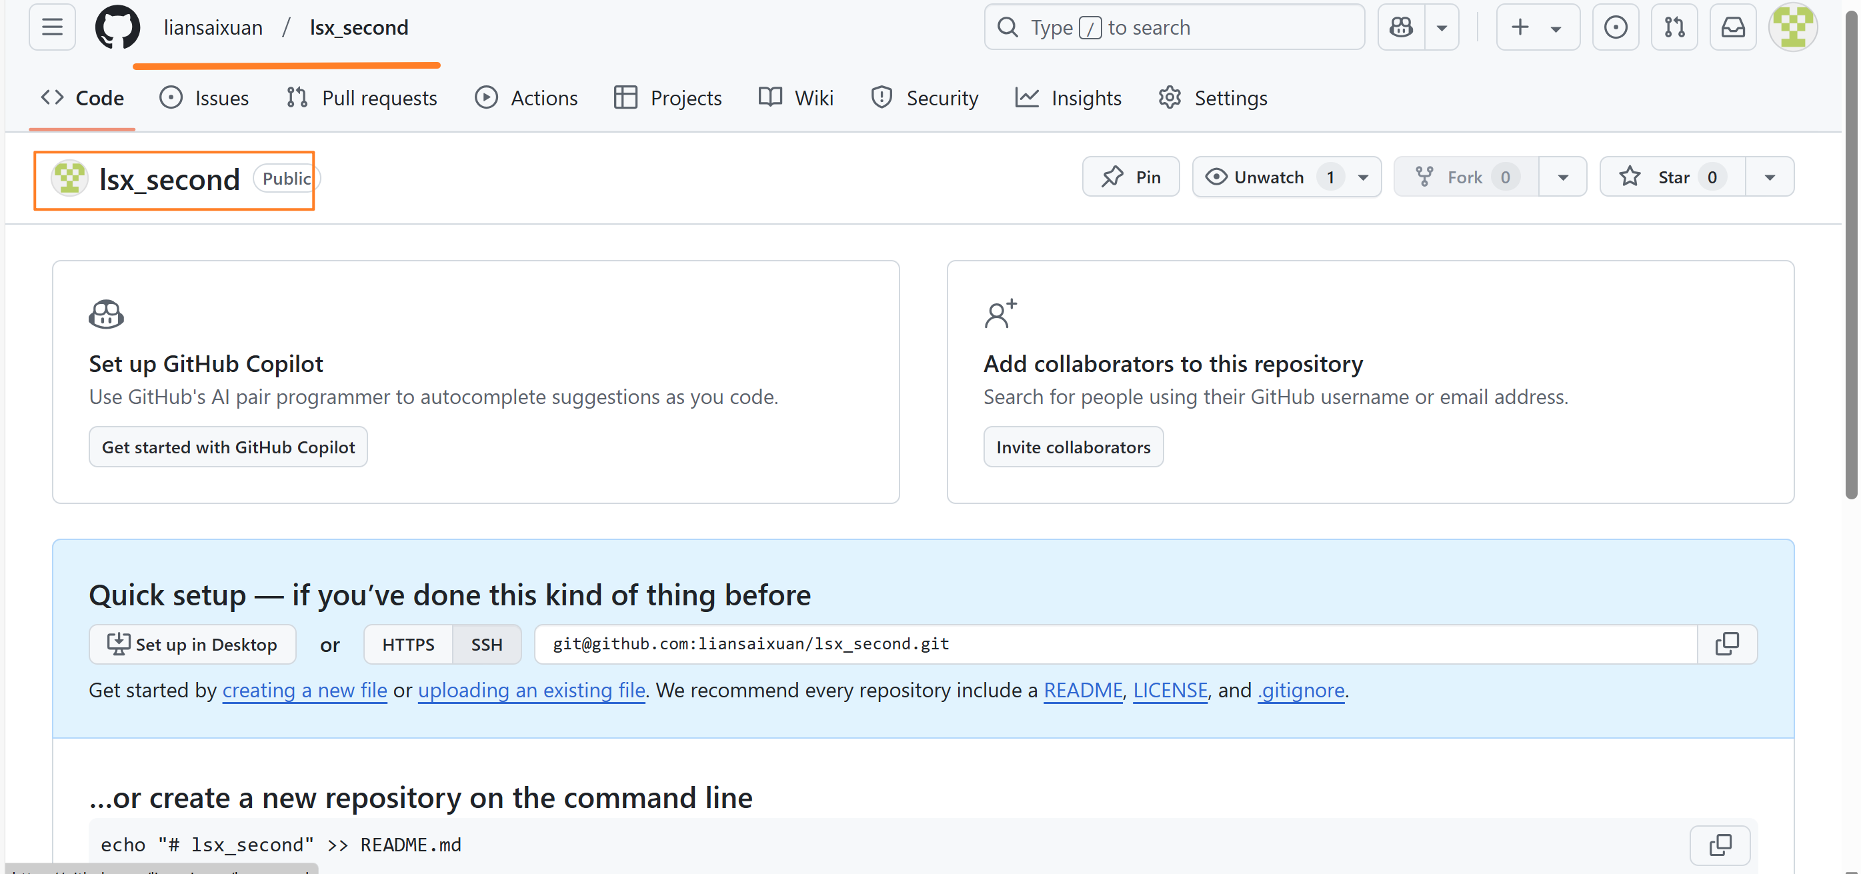Open pull requests icon in header

tap(1674, 27)
